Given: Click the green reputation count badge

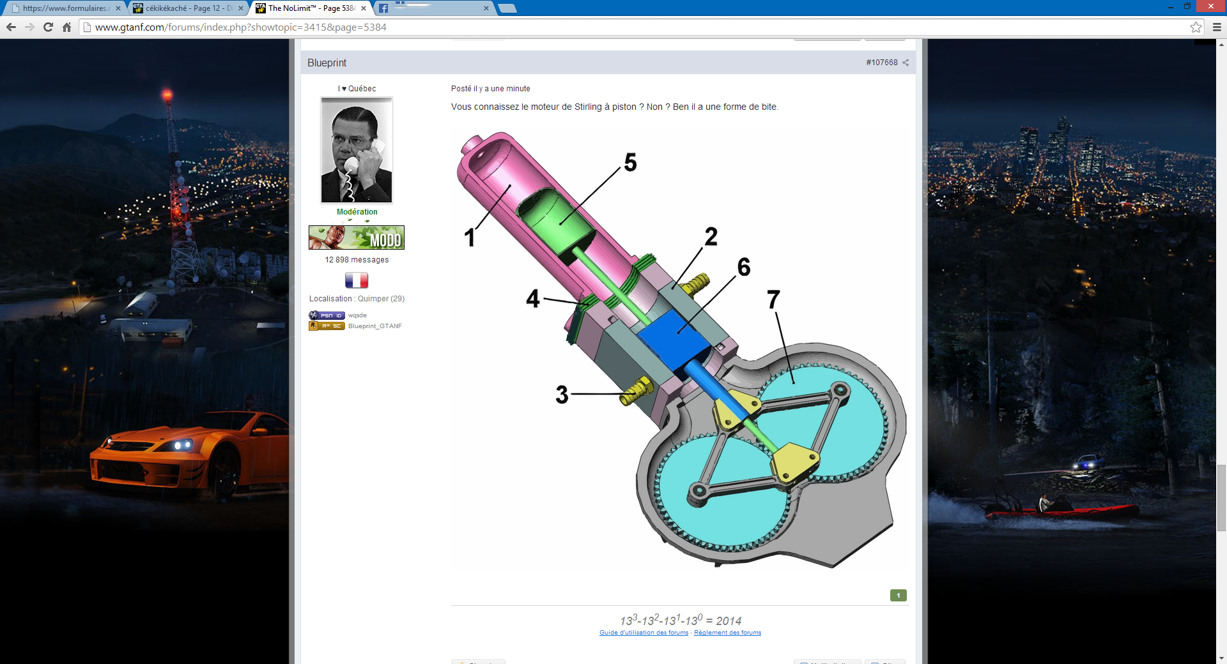Looking at the screenshot, I should click(x=898, y=595).
